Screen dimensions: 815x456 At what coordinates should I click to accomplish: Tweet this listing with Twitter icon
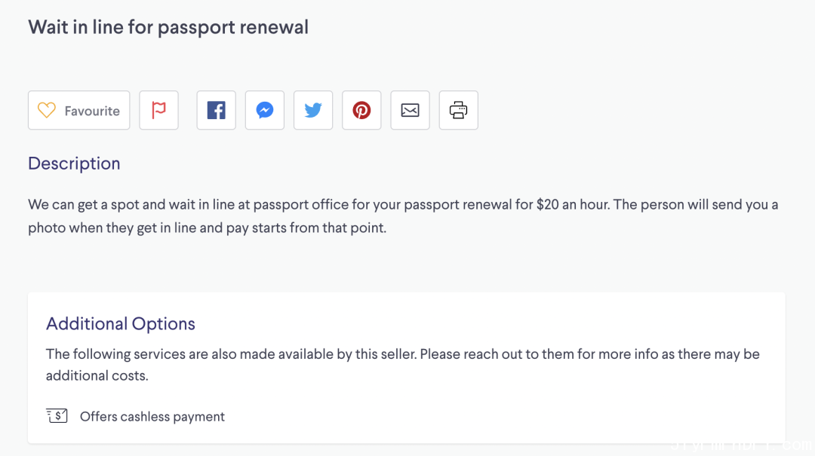point(313,110)
